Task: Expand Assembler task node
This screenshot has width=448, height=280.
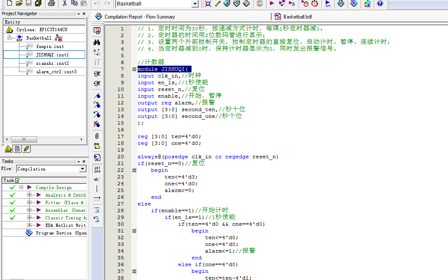Action: pyautogui.click(x=29, y=210)
